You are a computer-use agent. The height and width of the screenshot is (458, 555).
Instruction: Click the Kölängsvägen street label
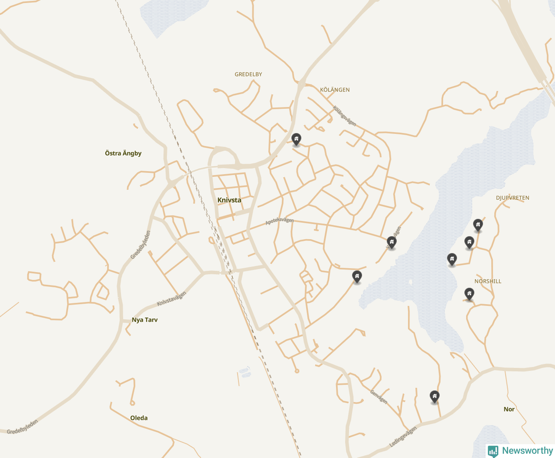pos(345,116)
